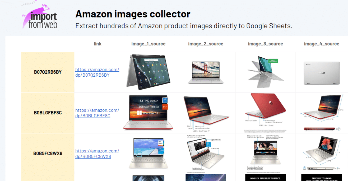Image resolution: width=348 pixels, height=181 pixels.
Task: Click the ImportFromWeb logo
Action: click(x=40, y=15)
